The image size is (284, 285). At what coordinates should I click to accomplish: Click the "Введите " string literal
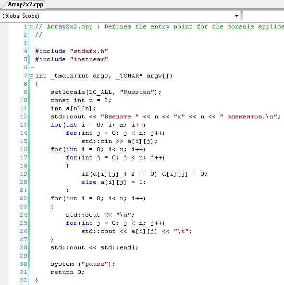pyautogui.click(x=120, y=117)
